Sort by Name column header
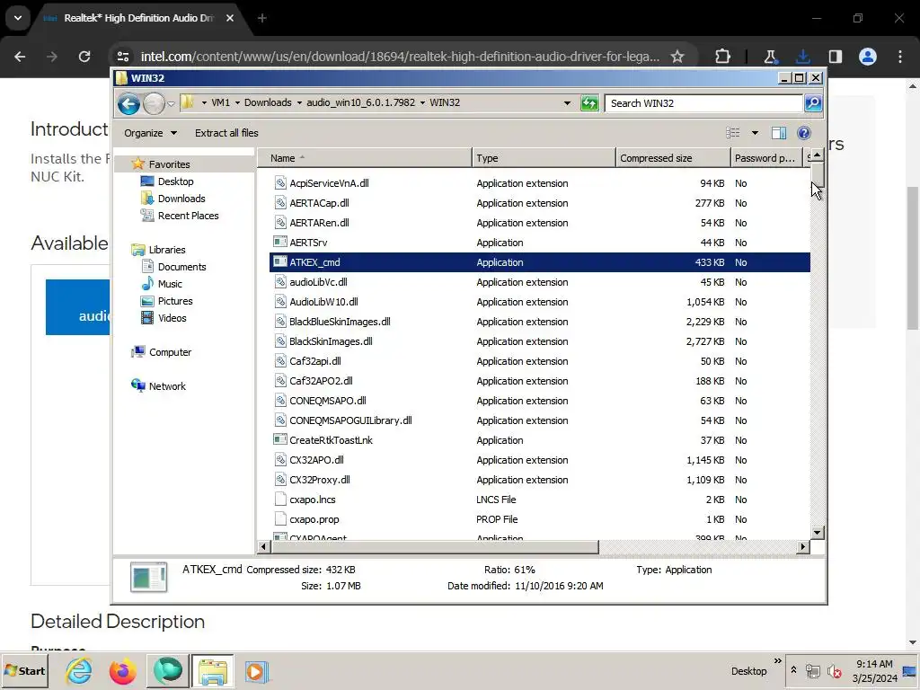Image resolution: width=920 pixels, height=690 pixels. tap(365, 158)
